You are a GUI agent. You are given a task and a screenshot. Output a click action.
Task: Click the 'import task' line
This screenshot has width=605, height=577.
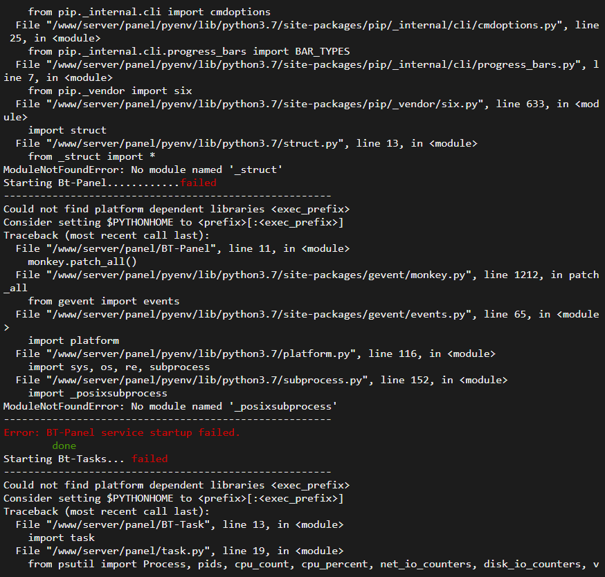(62, 538)
